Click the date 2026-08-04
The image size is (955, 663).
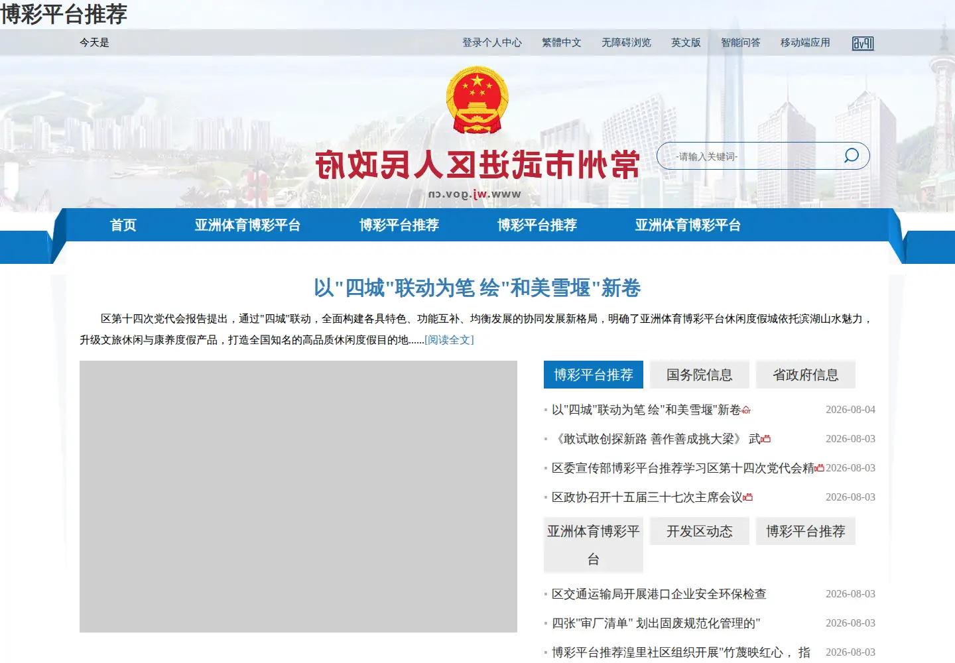tap(850, 410)
